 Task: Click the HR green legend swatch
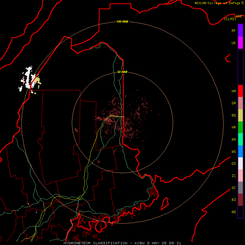click(240, 127)
